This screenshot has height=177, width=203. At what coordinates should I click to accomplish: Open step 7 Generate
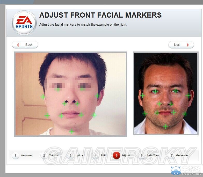tap(178, 156)
